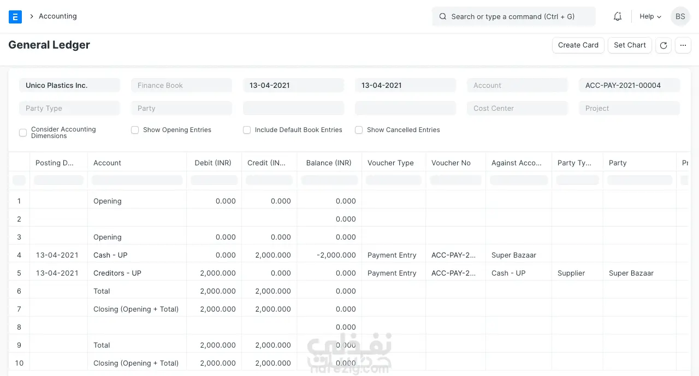Click the voucher number field ACC-PAY-2021-00004
The image size is (699, 376).
click(x=629, y=85)
